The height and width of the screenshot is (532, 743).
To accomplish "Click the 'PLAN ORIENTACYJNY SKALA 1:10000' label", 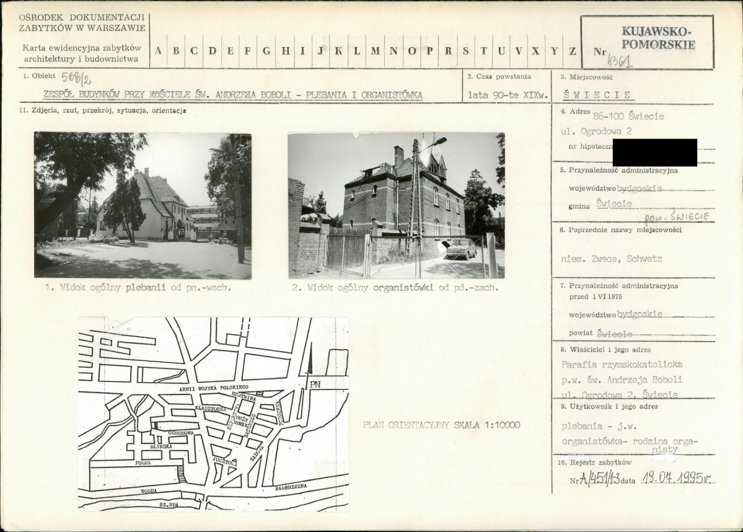I will pyautogui.click(x=442, y=425).
